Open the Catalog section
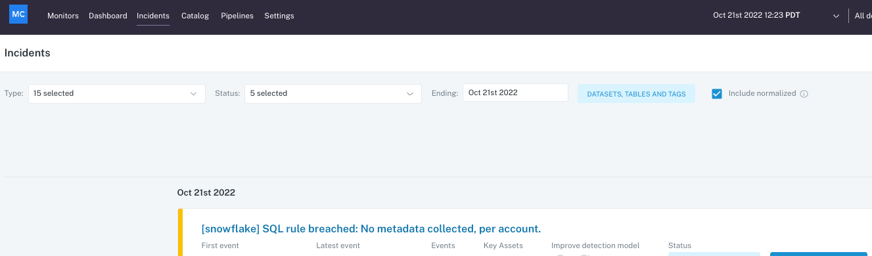The width and height of the screenshot is (872, 256). (x=195, y=16)
